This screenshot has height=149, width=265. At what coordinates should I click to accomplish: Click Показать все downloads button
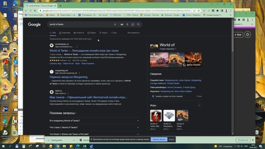coord(243,140)
